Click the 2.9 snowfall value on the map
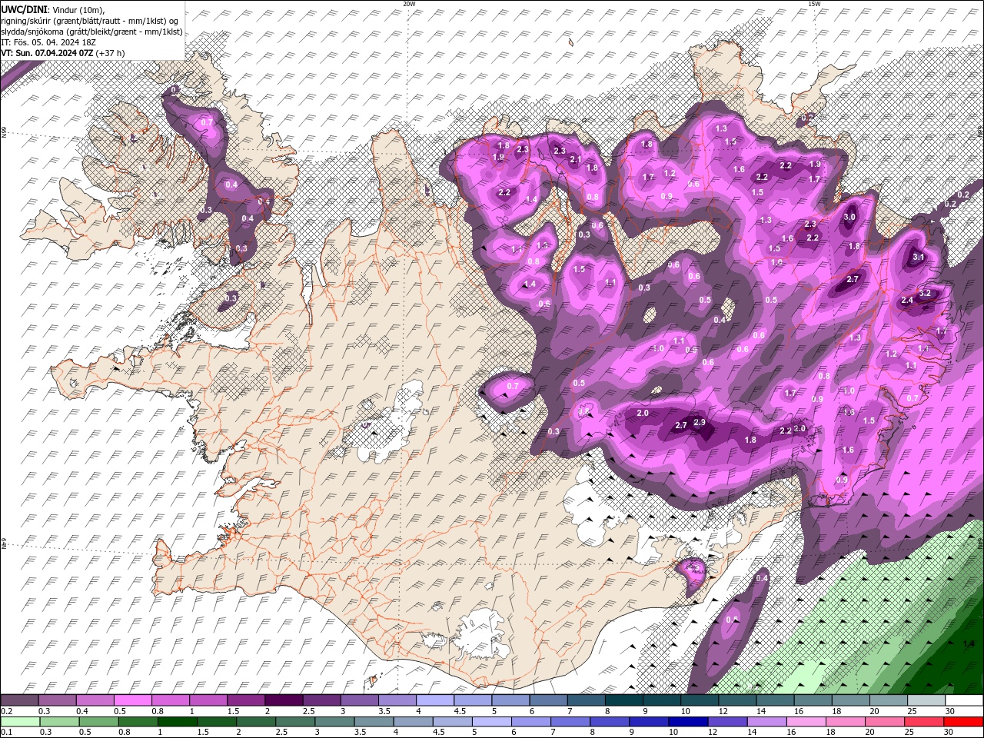This screenshot has height=738, width=984. click(700, 422)
